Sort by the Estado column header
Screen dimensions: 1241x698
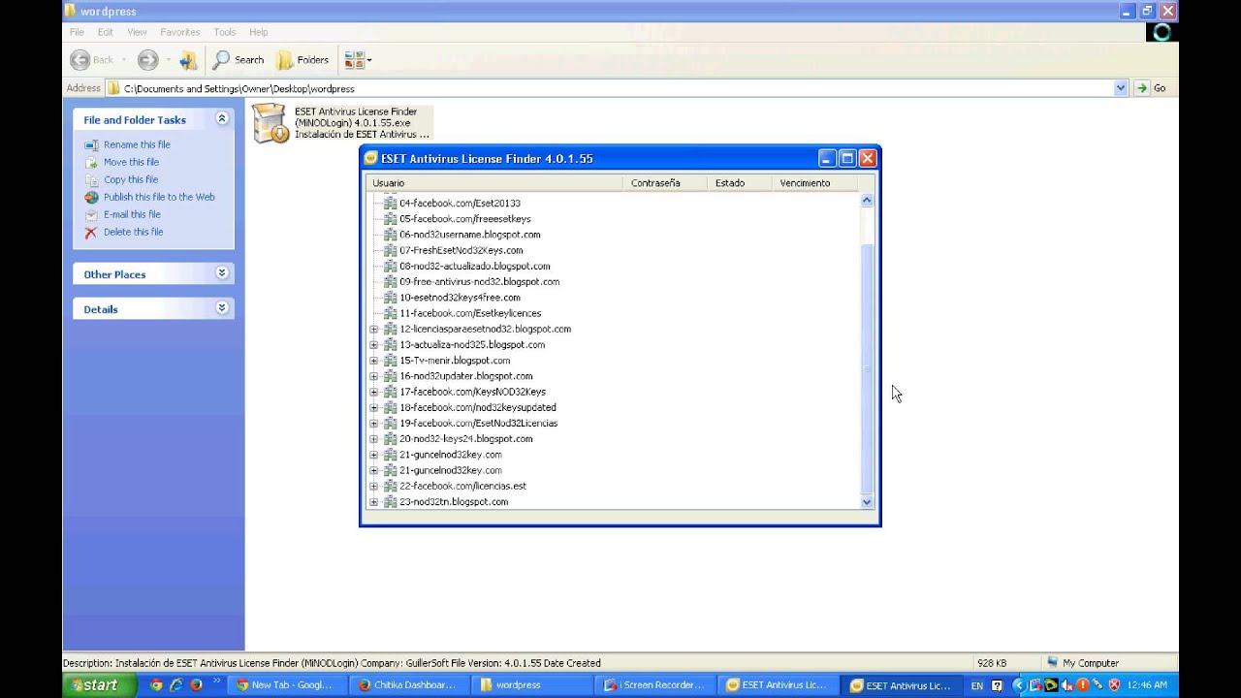pos(740,182)
